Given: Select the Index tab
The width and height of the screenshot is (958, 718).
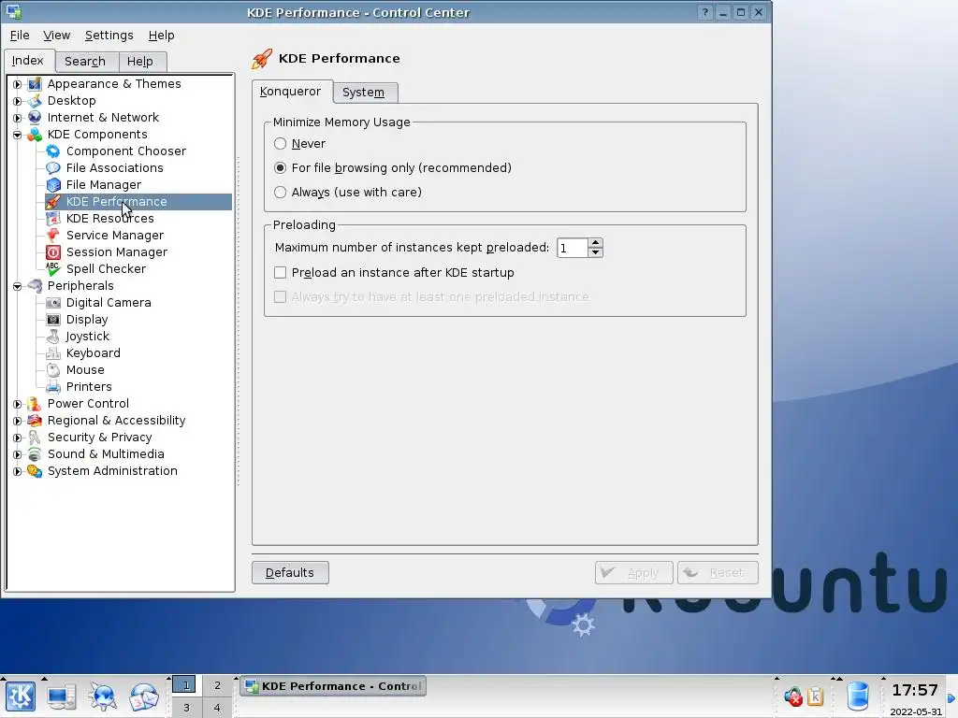Looking at the screenshot, I should pyautogui.click(x=28, y=61).
